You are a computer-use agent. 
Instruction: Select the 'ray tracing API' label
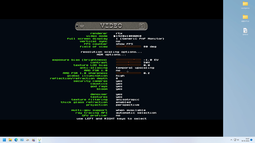(x=91, y=113)
